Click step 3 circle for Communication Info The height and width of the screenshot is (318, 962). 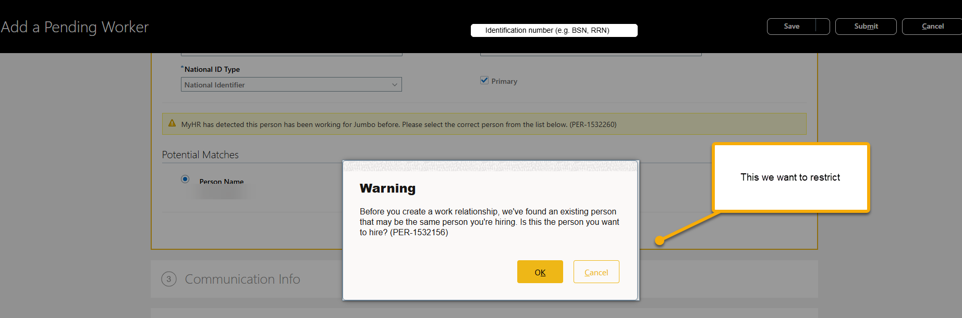point(169,279)
